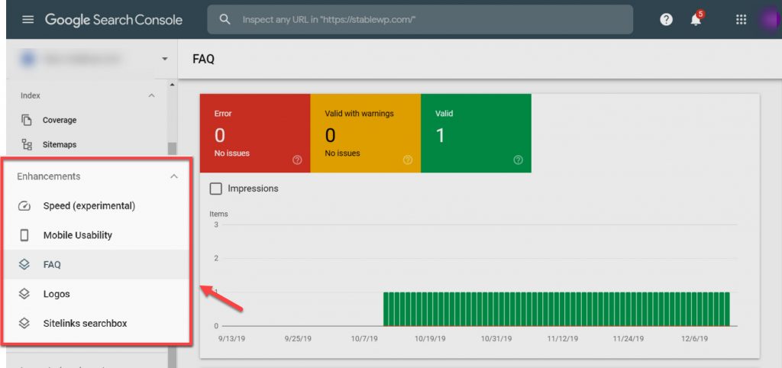Click the FAQ layers icon
This screenshot has height=368, width=782.
coord(24,265)
